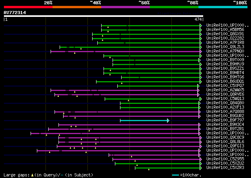Open hit label UniRef100_A2WWX5
251x178 pixels.
click(225, 90)
